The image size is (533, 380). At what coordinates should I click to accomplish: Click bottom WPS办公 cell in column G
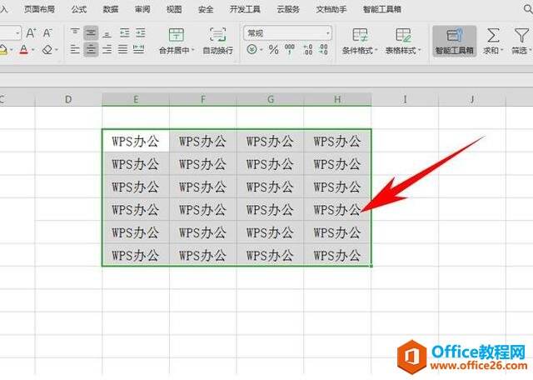coord(270,255)
